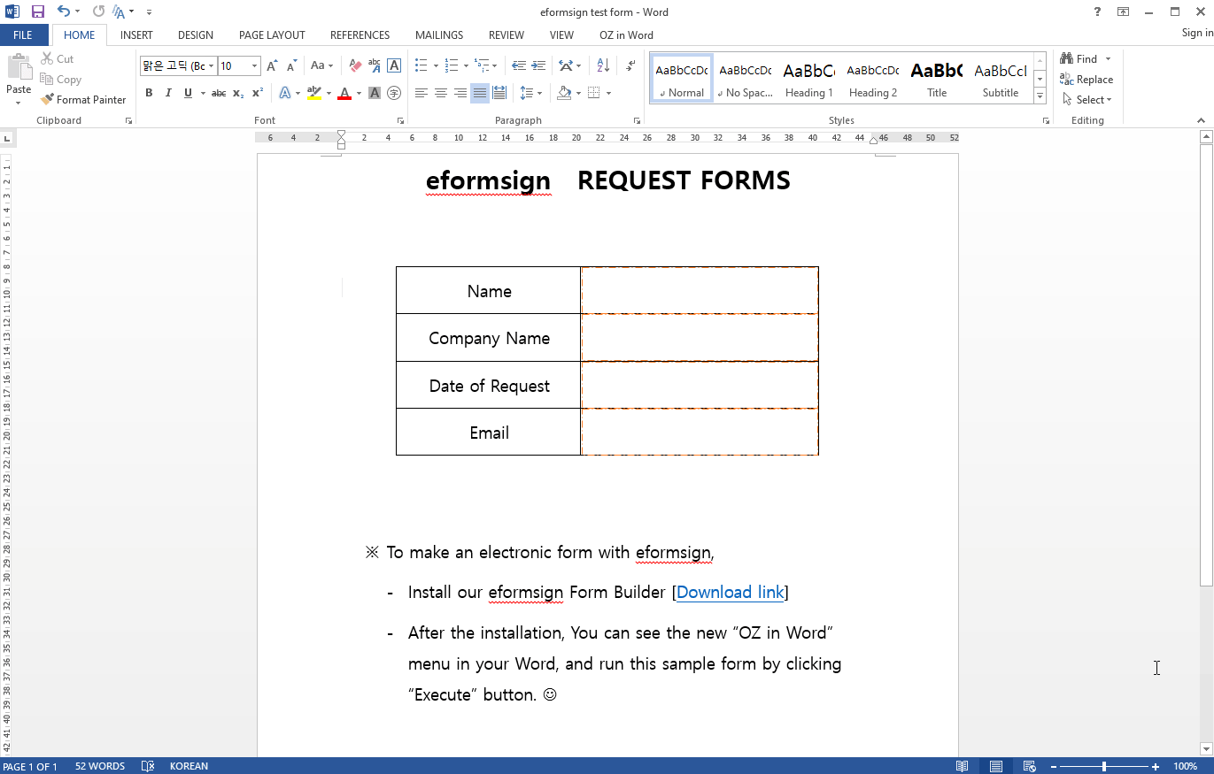Switch to REFERENCES tab

click(360, 35)
